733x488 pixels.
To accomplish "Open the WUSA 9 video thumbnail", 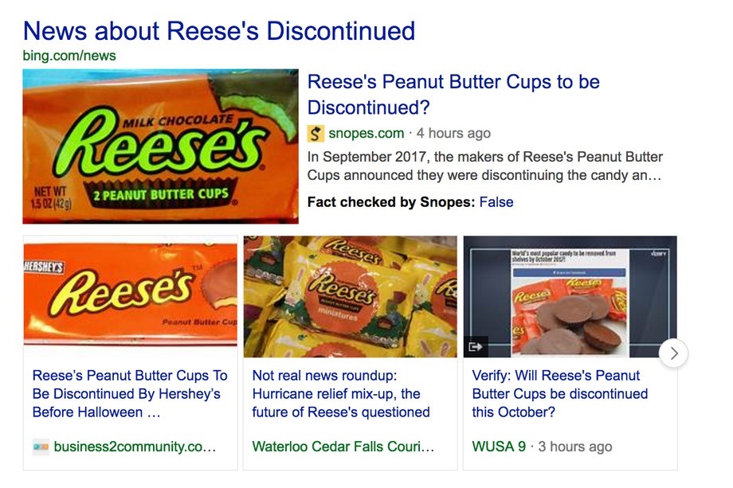I will coord(570,296).
